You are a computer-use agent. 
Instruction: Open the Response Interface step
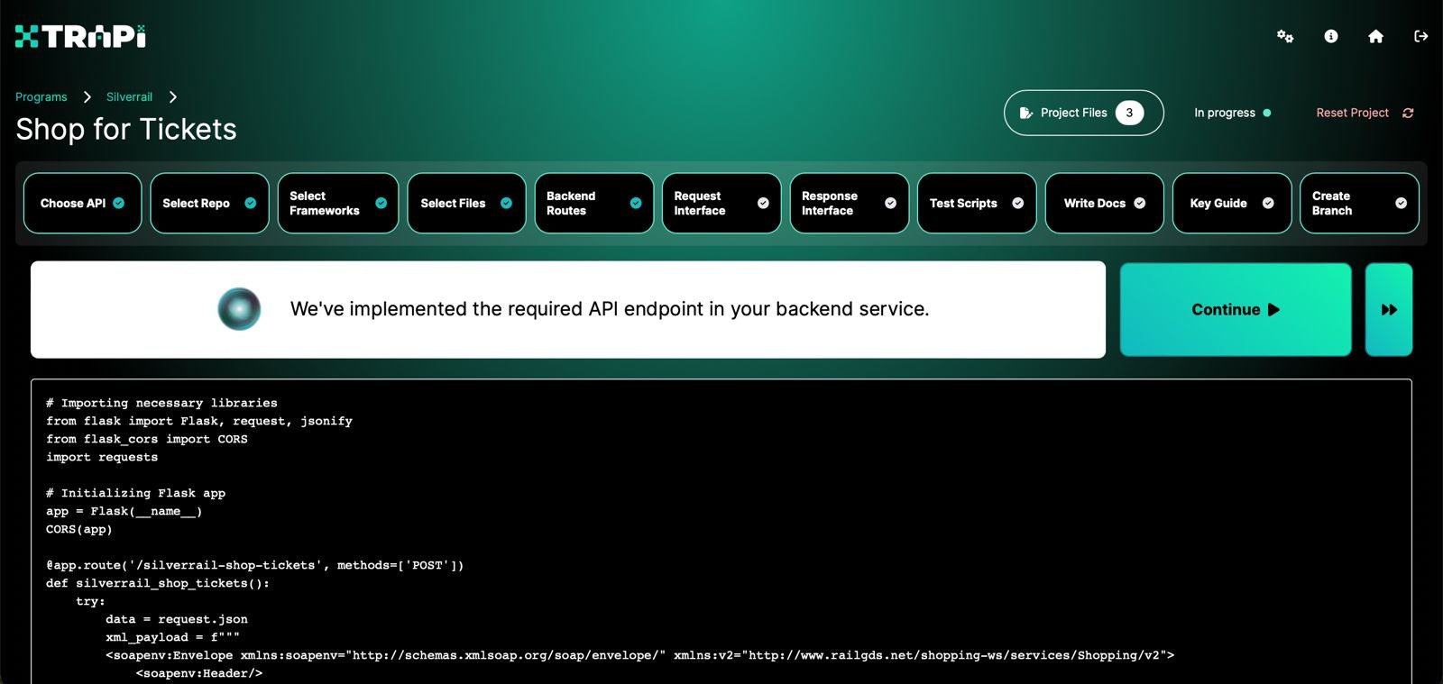pyautogui.click(x=850, y=203)
